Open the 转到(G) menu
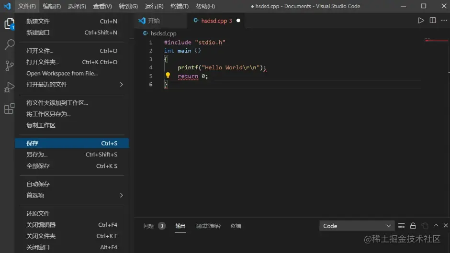 128,6
